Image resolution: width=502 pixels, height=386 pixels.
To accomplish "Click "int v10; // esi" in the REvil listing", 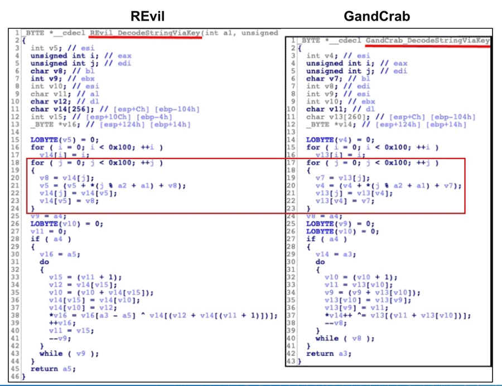I will (65, 86).
